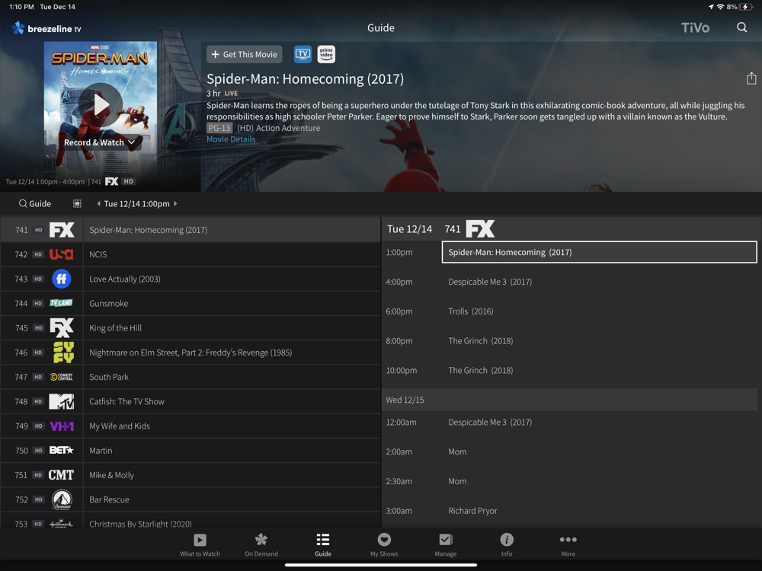Image resolution: width=762 pixels, height=571 pixels.
Task: Tap the Wi-Fi icon in status bar
Action: [720, 7]
